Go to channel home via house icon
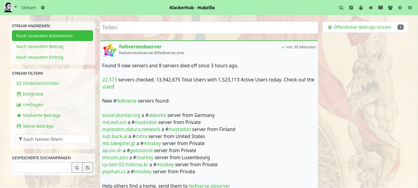 click(371, 8)
